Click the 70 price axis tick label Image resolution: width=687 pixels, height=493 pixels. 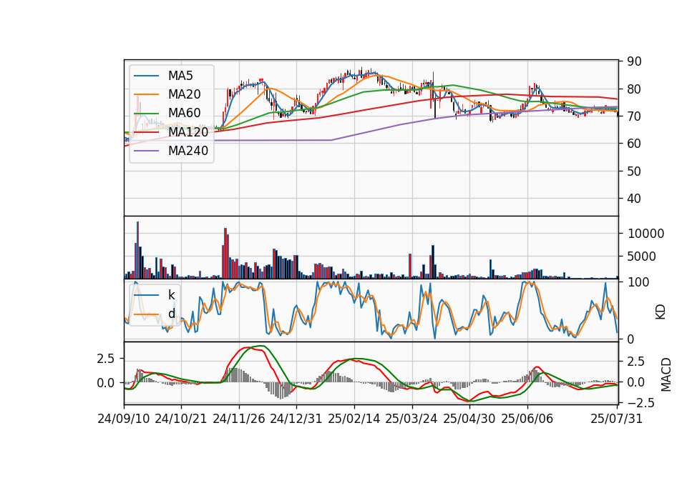(x=634, y=116)
